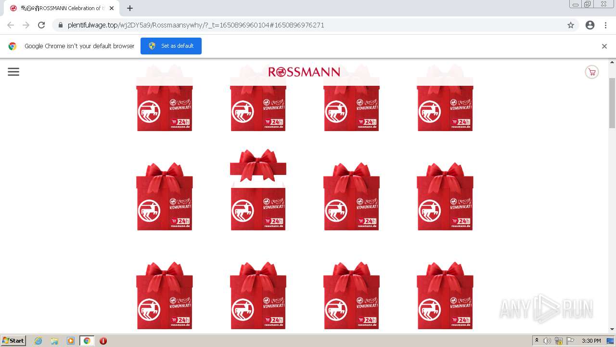Viewport: 616px width, 347px height.
Task: Open the gift box in third row, third column
Action: point(351,295)
